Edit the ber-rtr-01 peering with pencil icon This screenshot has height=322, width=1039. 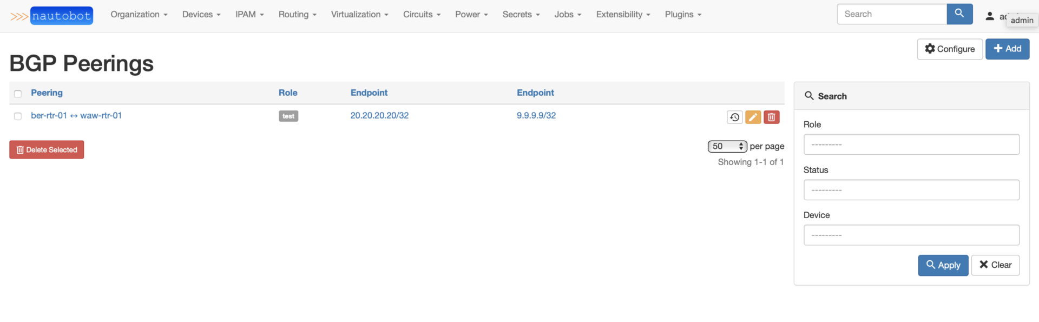[x=753, y=117]
